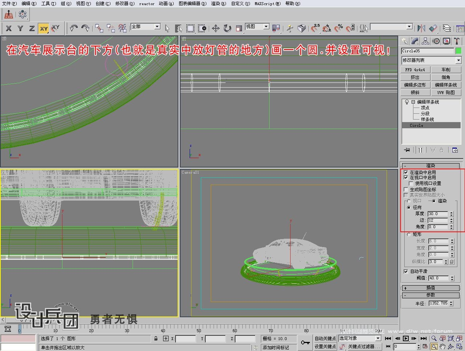465x351 pixels.
Task: Collapse the 参数 rollout
Action: pos(431,295)
